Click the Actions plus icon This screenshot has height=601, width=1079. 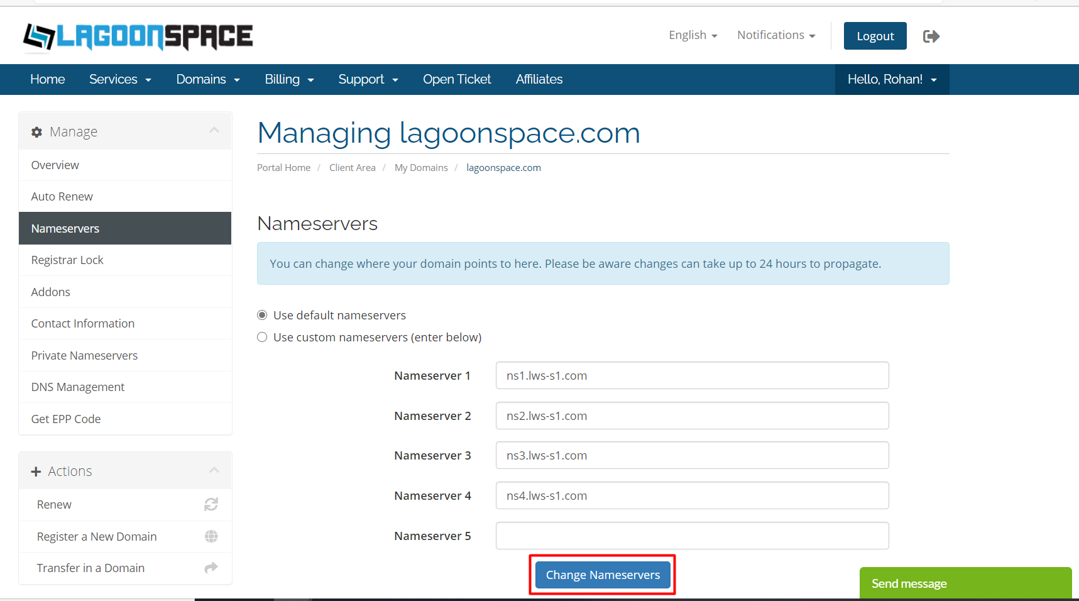(x=36, y=471)
